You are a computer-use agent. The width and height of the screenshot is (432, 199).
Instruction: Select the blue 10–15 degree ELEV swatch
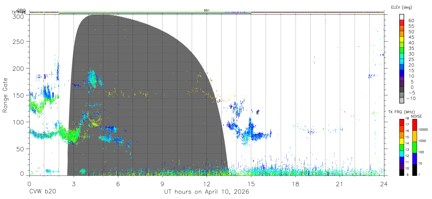(x=402, y=73)
